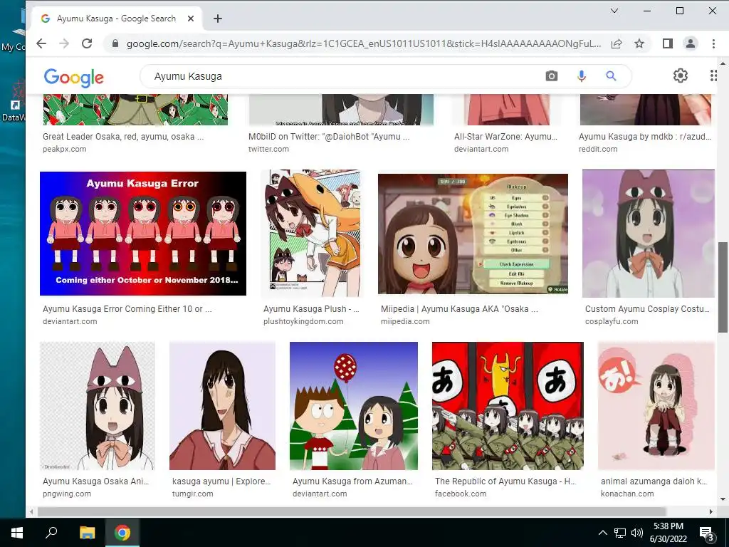The height and width of the screenshot is (547, 729).
Task: Select the Ayumu Kasuga - Google Search tab
Action: [x=117, y=19]
